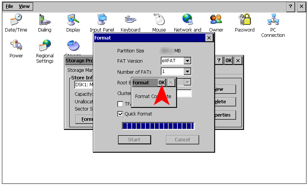The height and width of the screenshot is (185, 308).
Task: Click the help question mark in the top bar
Action: click(x=290, y=6)
